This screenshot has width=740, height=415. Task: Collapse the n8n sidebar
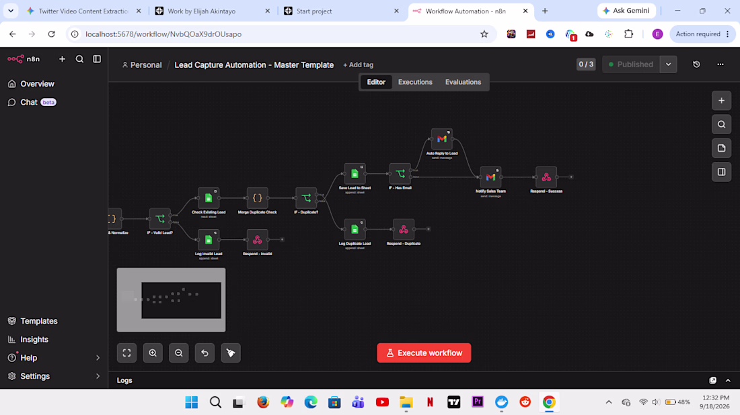[x=97, y=59]
